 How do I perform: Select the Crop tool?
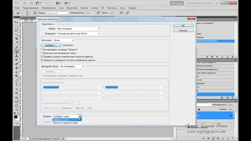[16, 38]
